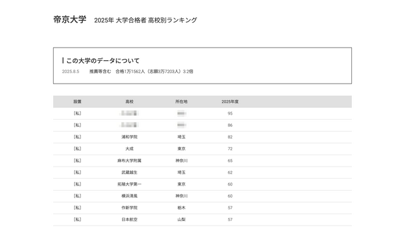Click the pixelated school name in the 86 row
405x228 pixels.
pyautogui.click(x=129, y=125)
